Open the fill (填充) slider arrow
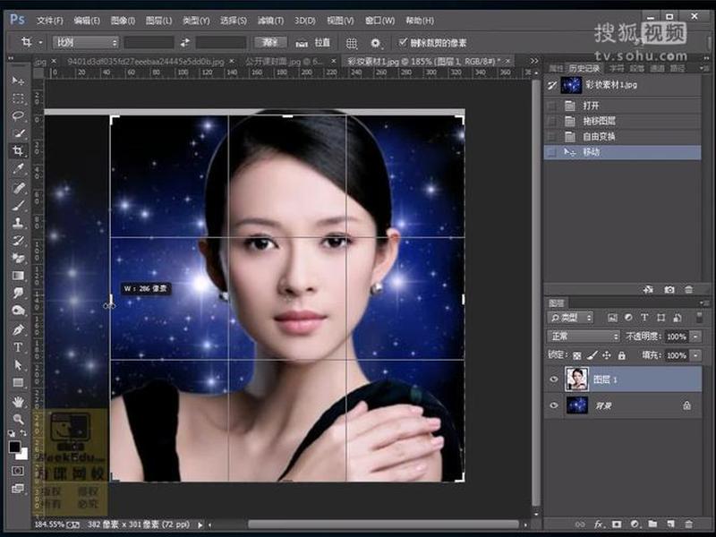 pyautogui.click(x=695, y=355)
